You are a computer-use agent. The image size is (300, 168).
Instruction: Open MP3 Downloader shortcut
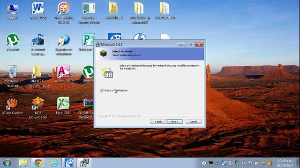[x=38, y=108]
